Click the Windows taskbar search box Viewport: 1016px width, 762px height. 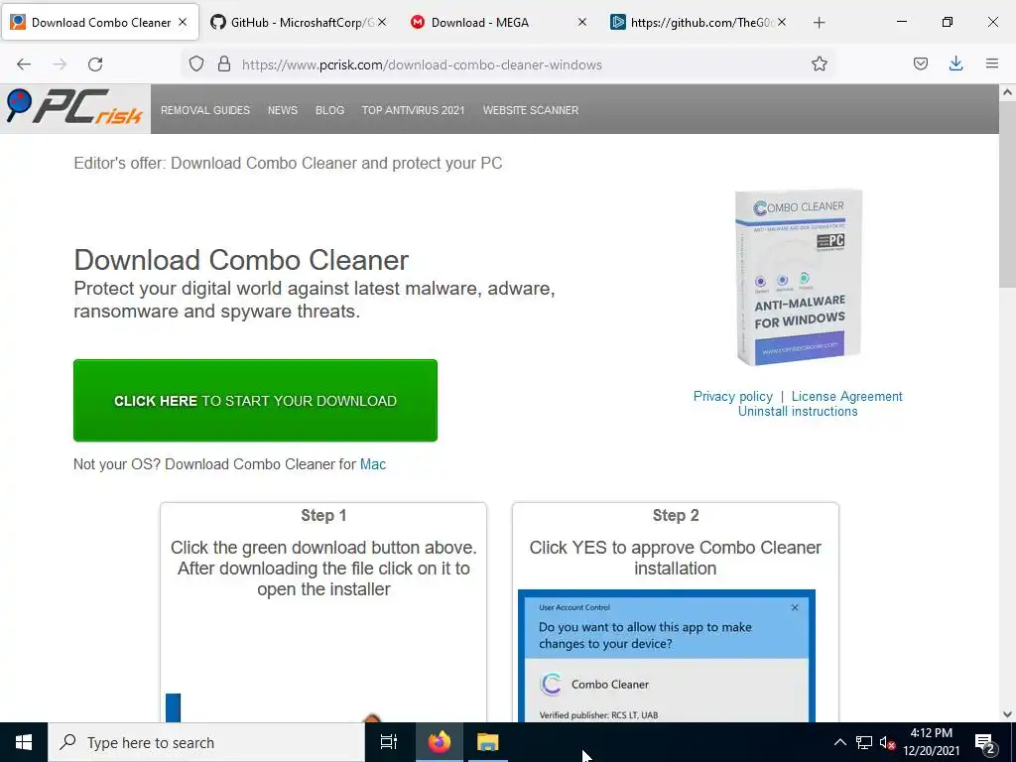click(206, 742)
